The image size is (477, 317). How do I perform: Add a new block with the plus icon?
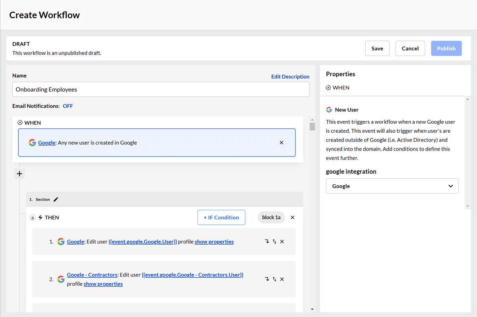pos(19,174)
